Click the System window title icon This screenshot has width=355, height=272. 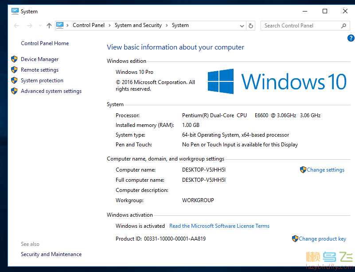tap(15, 11)
